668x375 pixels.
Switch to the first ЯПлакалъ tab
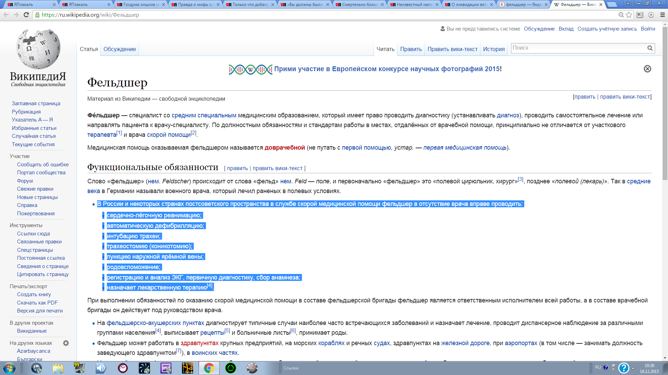pos(30,5)
